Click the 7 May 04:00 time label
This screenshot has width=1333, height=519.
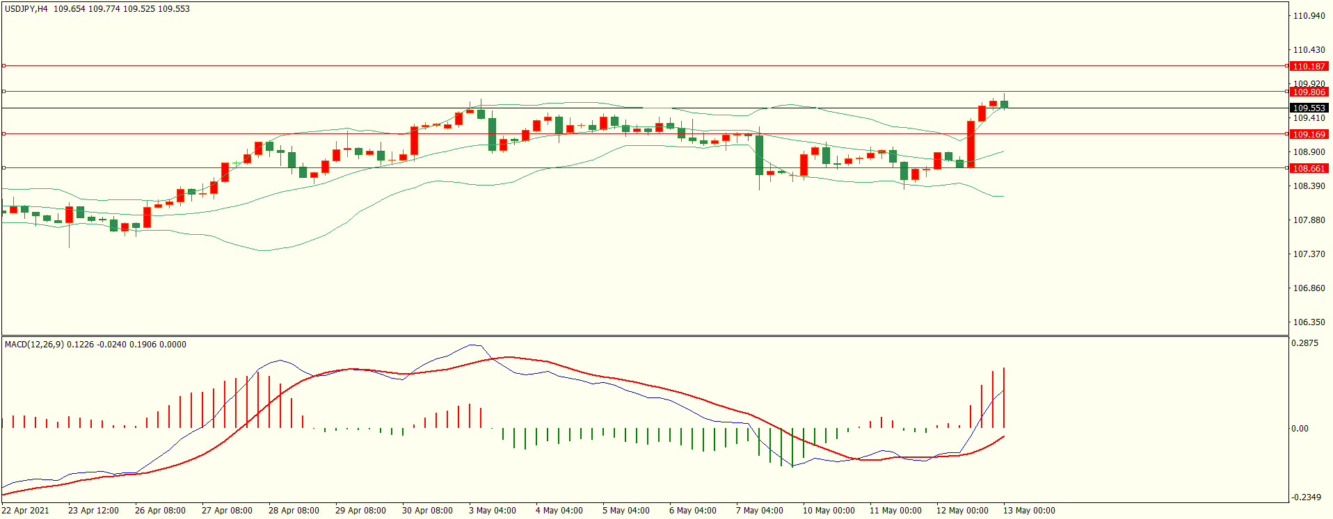pos(760,511)
